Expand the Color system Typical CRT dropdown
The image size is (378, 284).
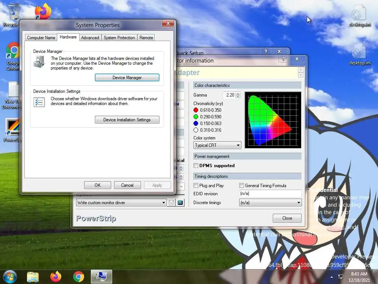tap(217, 145)
